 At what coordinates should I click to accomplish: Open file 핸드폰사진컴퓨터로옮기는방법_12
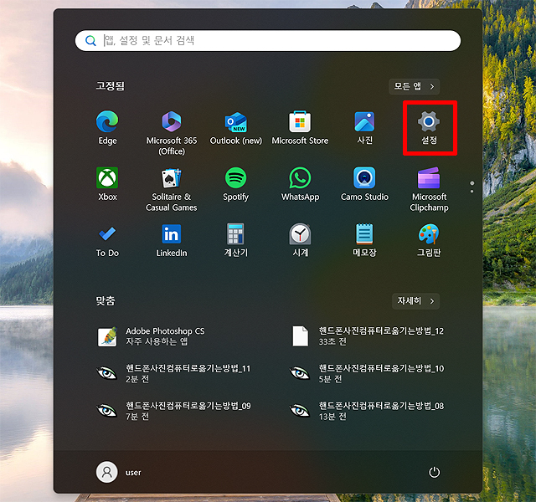tap(368, 336)
